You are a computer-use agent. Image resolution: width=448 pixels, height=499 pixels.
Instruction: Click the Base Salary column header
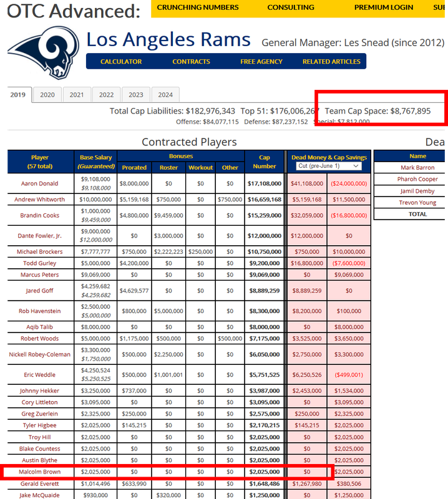(x=95, y=162)
